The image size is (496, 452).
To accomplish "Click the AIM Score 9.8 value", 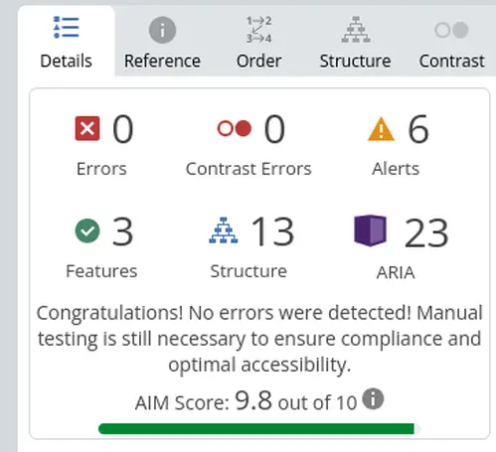I will pyautogui.click(x=253, y=400).
